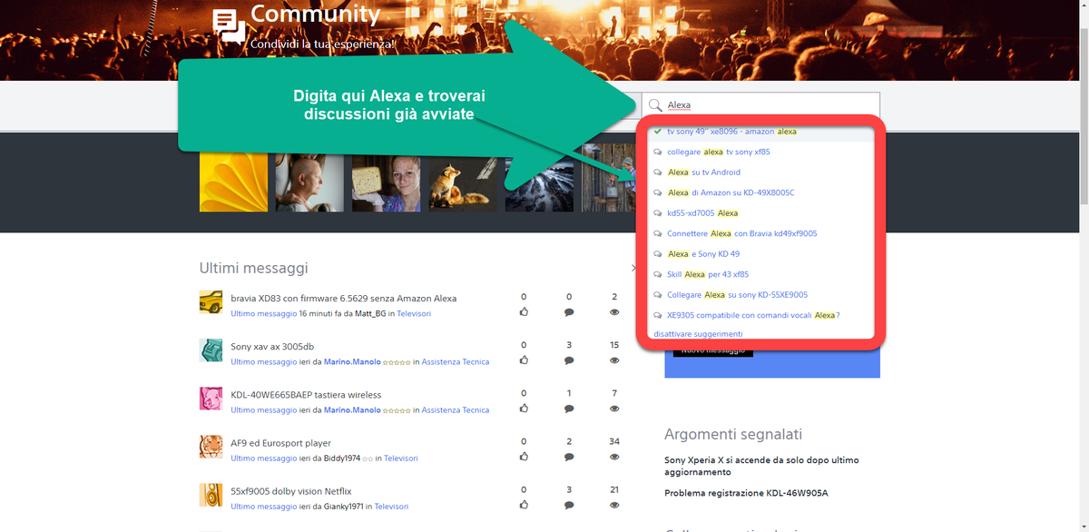The height and width of the screenshot is (532, 1089).
Task: Open the 'Sony xav ax 3005db' thread
Action: [272, 347]
